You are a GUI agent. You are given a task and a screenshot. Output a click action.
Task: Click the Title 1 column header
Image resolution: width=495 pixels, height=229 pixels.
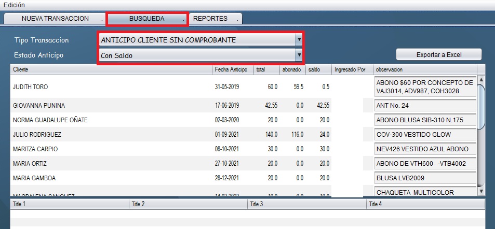coord(69,204)
